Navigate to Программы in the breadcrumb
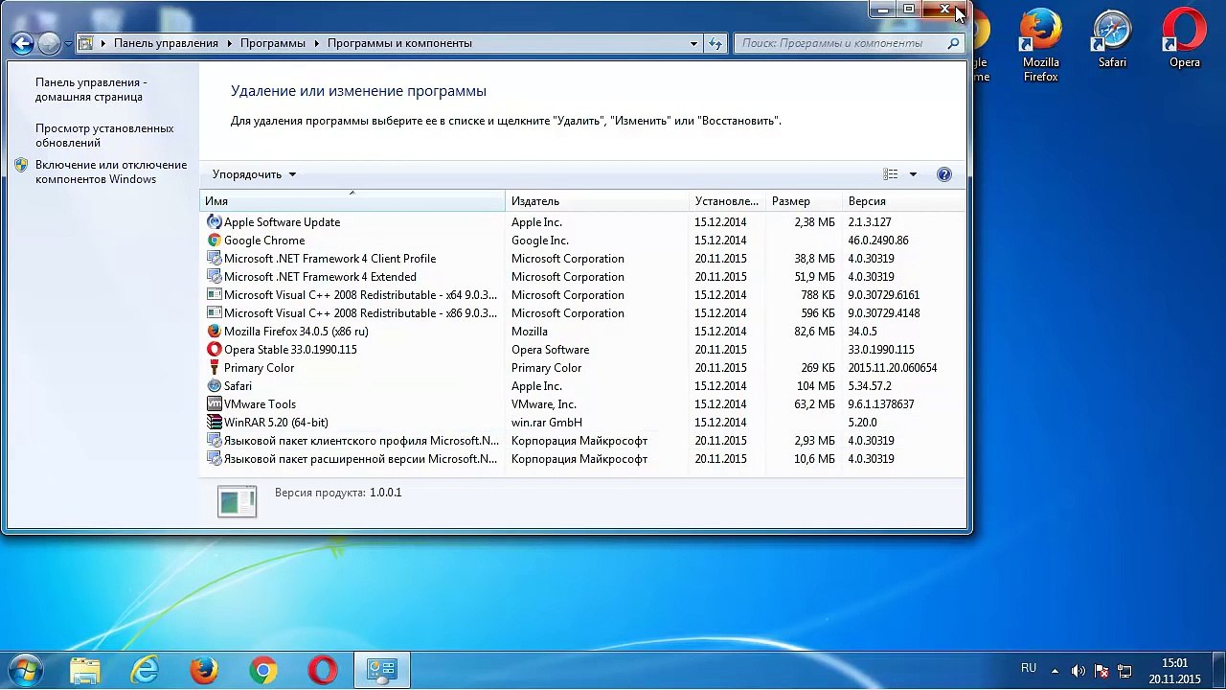Image resolution: width=1226 pixels, height=690 pixels. point(273,43)
